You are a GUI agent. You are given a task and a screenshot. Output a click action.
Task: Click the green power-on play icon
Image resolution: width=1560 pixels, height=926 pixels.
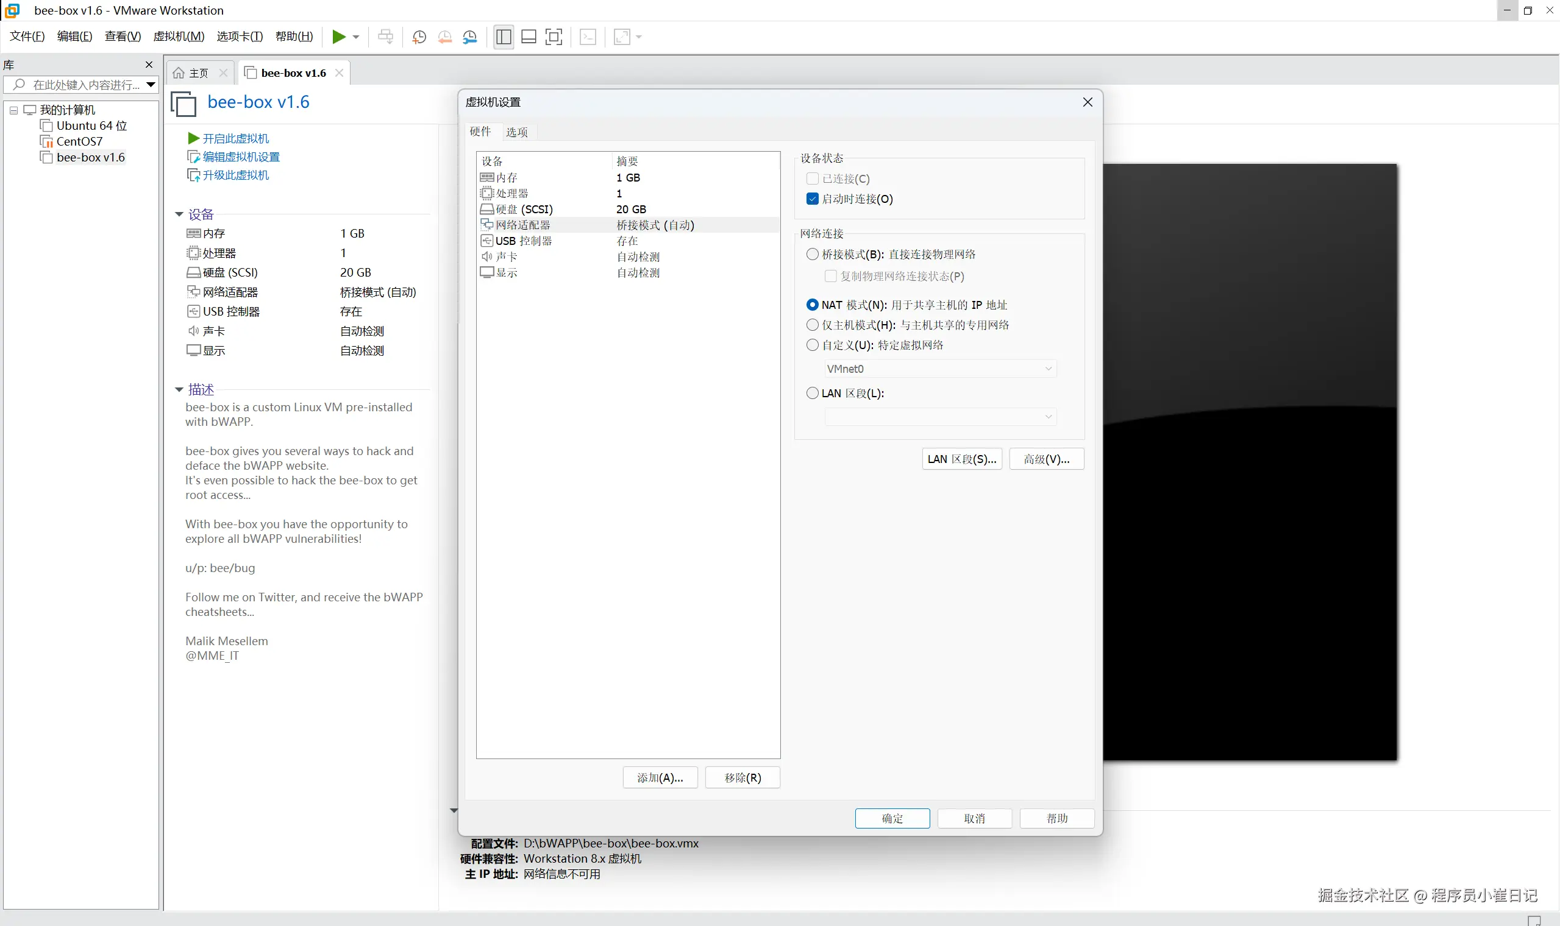[x=338, y=37]
